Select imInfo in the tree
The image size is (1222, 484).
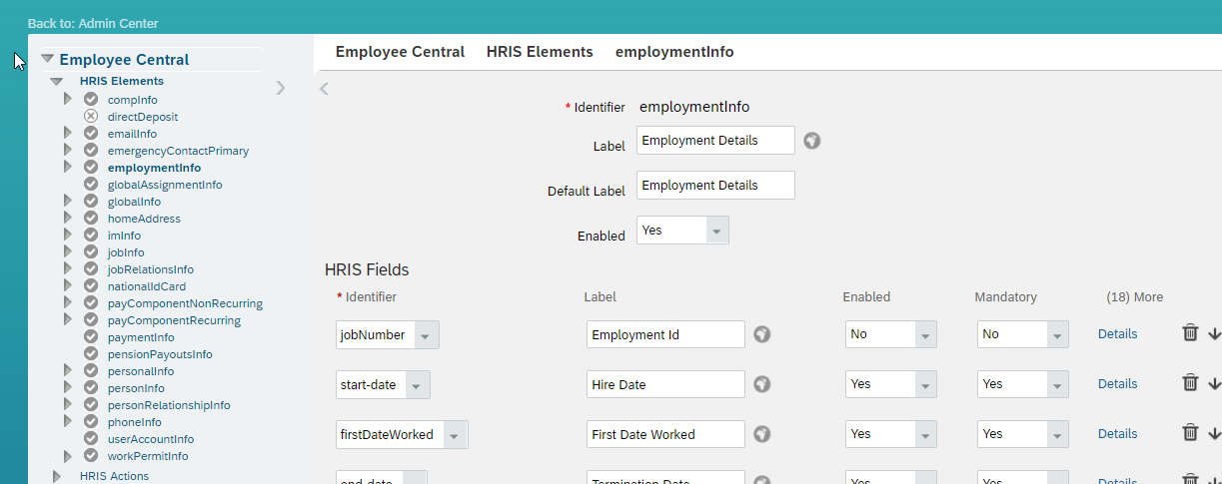point(124,236)
